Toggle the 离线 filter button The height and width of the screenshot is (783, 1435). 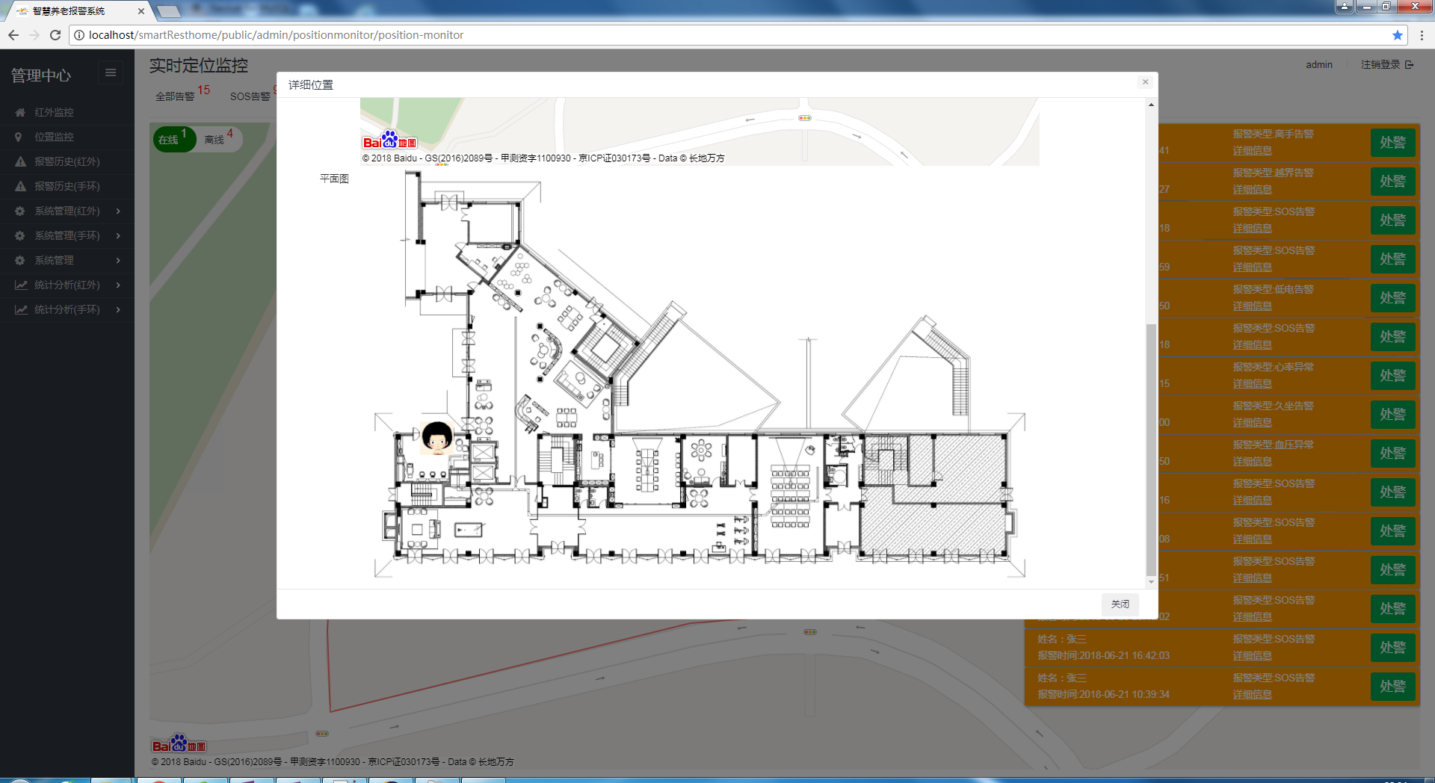[x=220, y=139]
